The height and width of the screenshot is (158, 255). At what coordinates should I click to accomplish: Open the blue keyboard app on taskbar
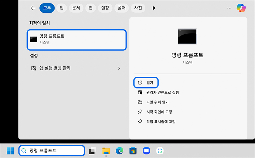[146, 151]
